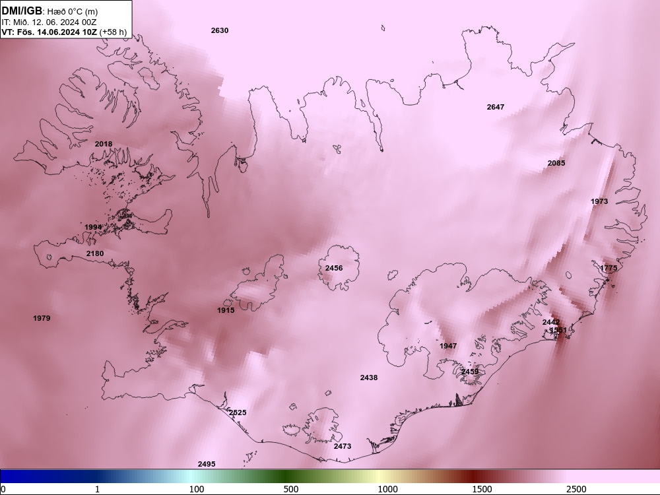Select the 2500 tick on the legend
660x495 pixels.
(x=576, y=489)
